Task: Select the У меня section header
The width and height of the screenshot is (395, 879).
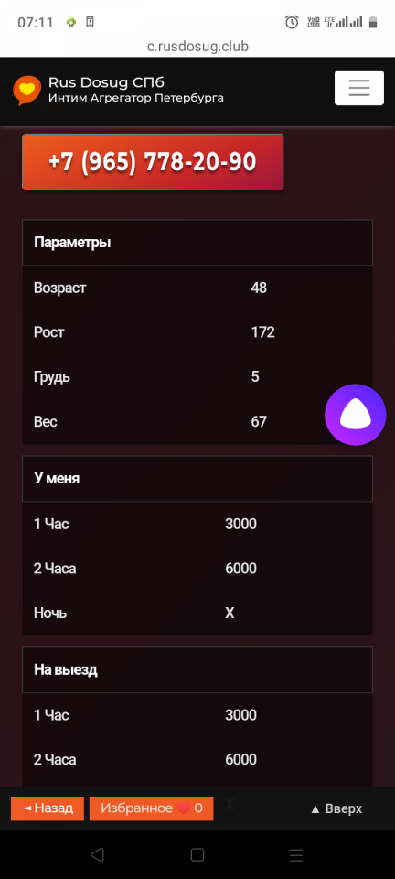Action: (x=197, y=479)
